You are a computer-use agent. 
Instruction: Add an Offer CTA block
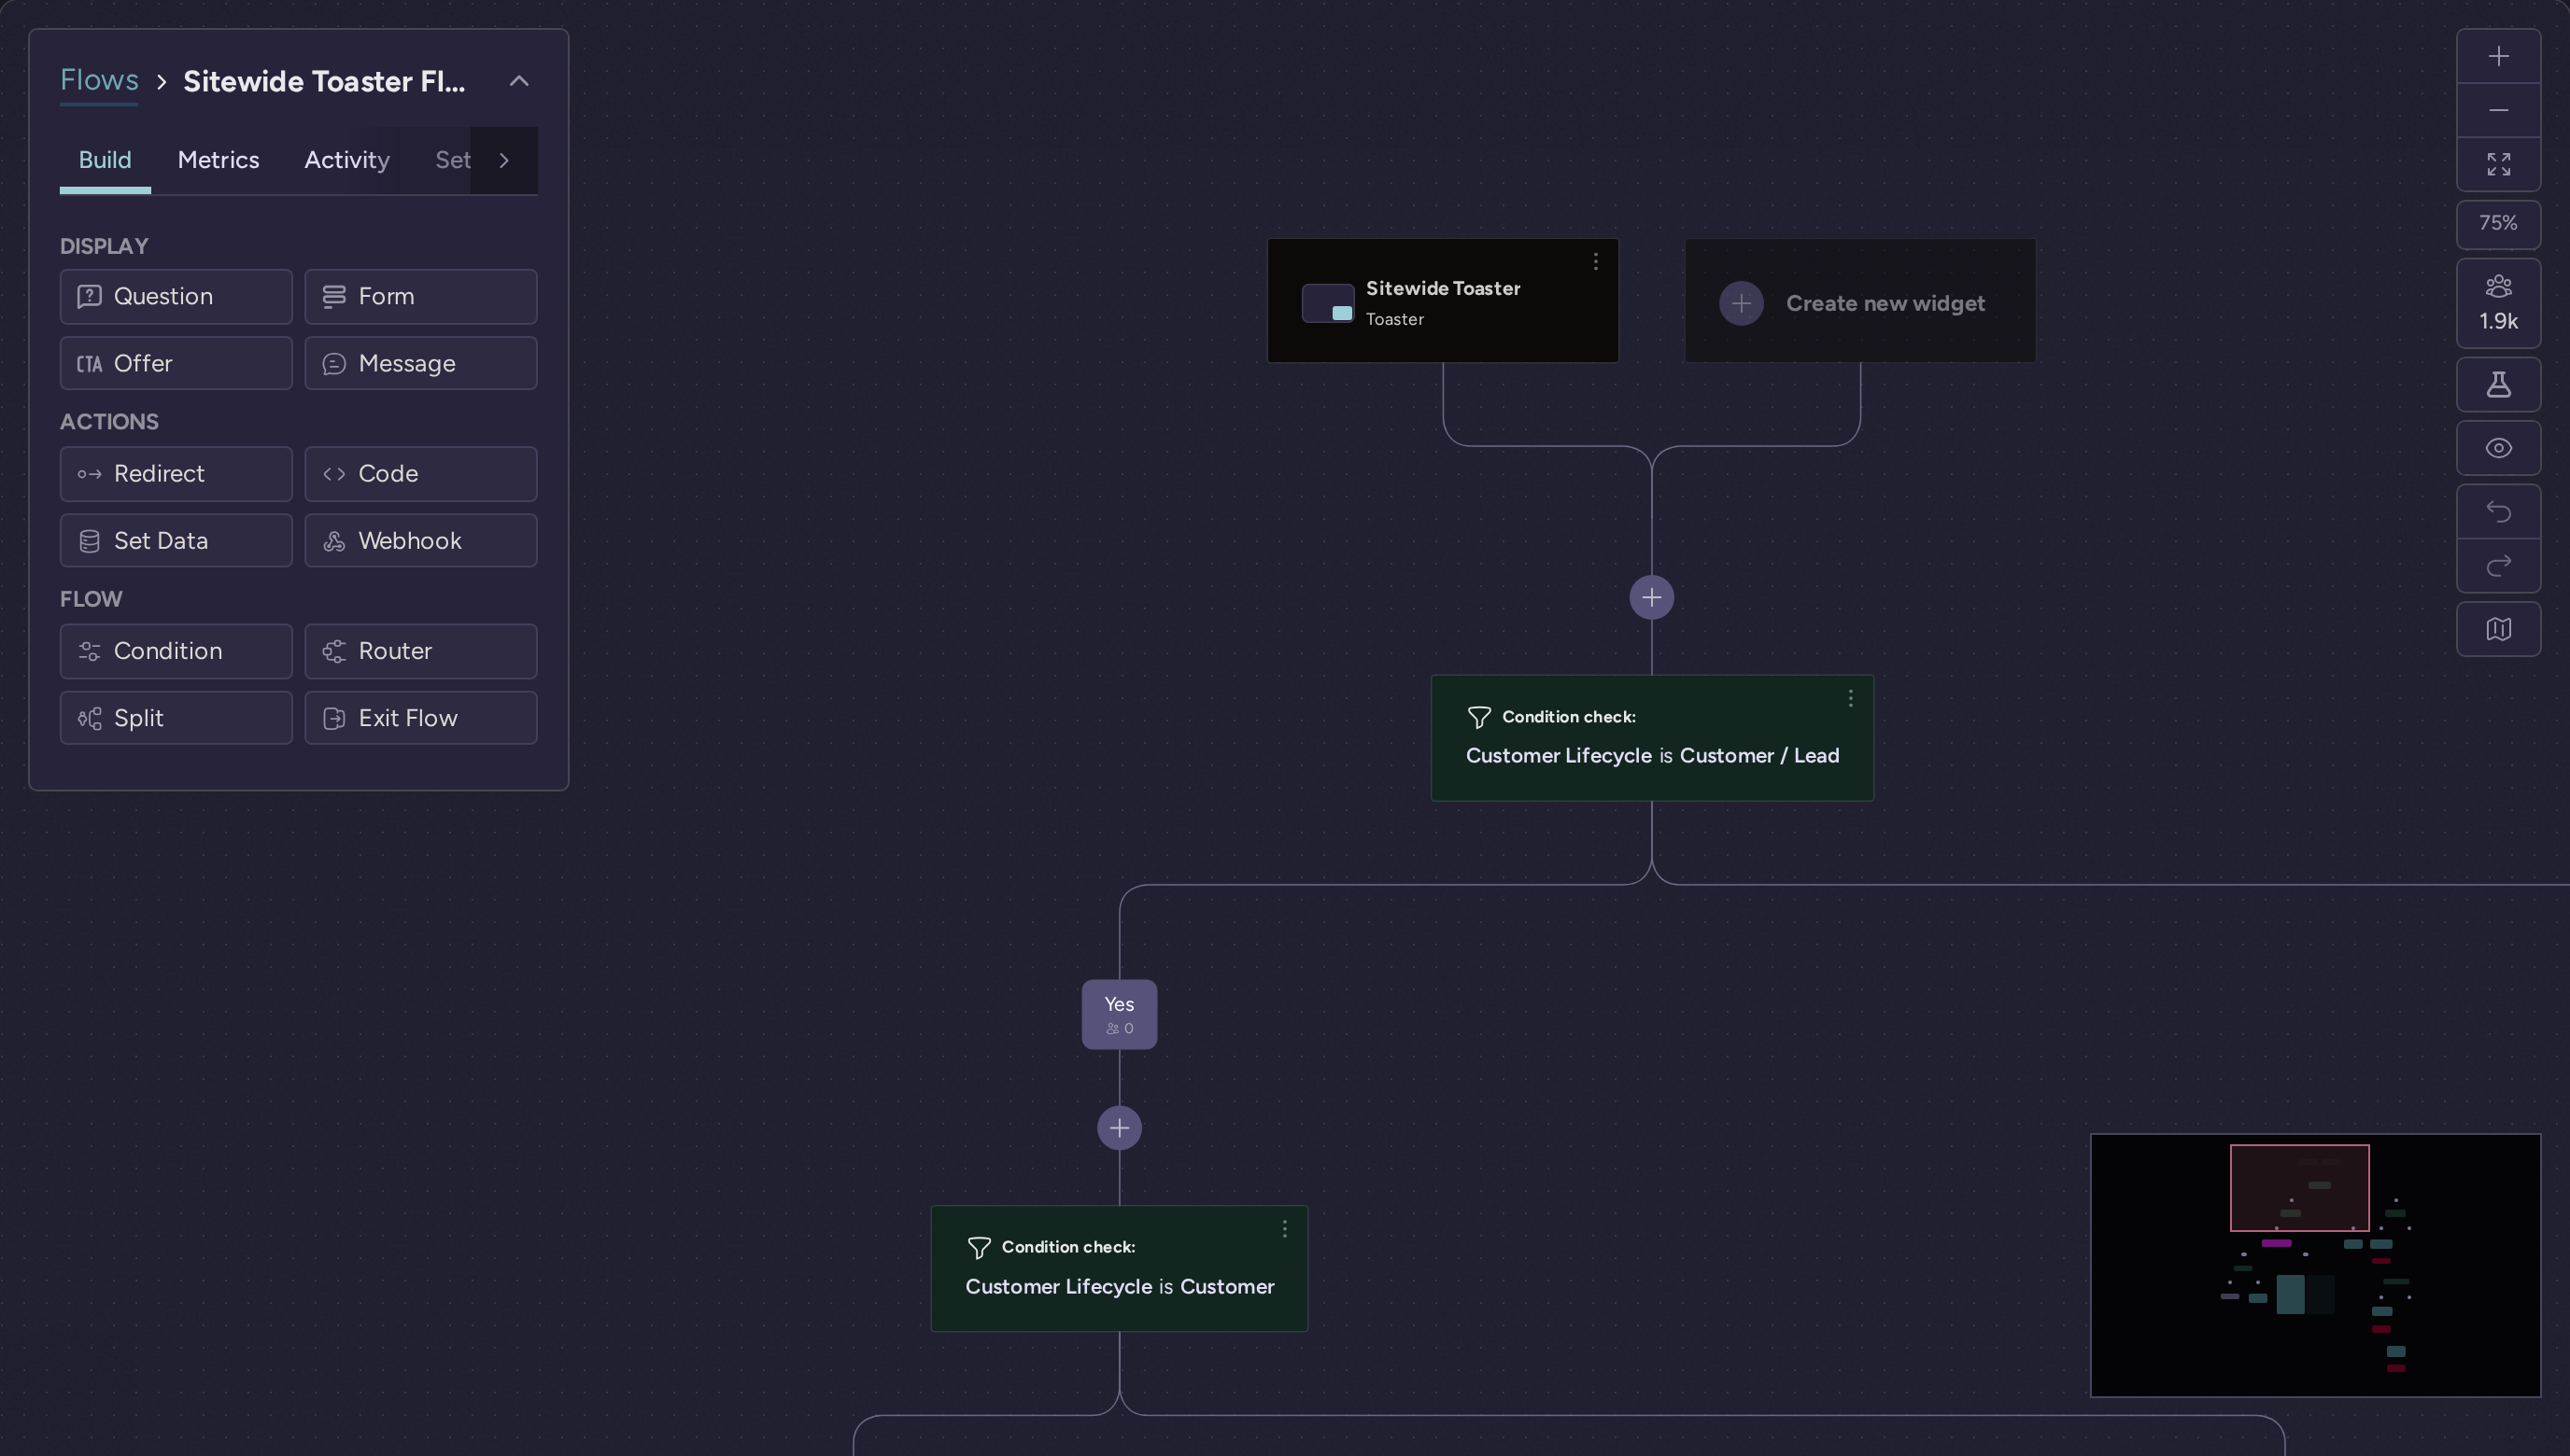coord(177,363)
